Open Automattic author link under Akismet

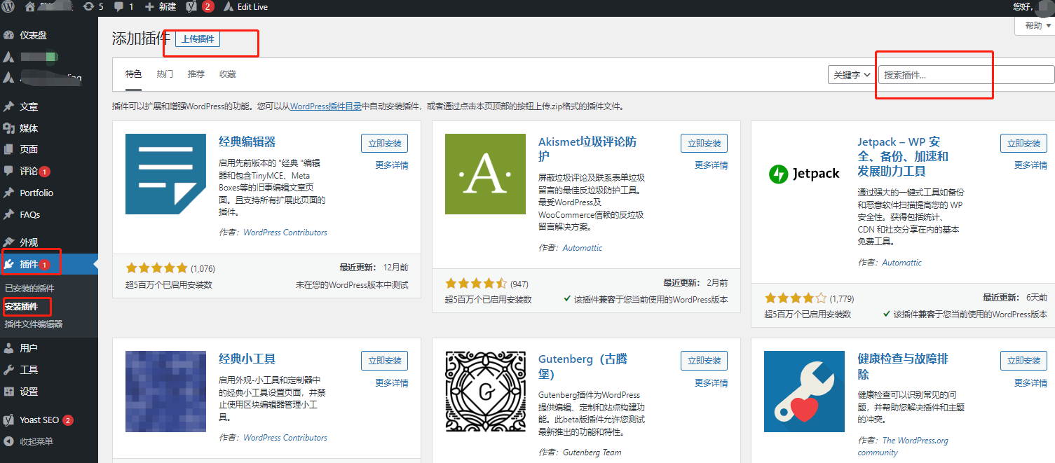point(583,248)
